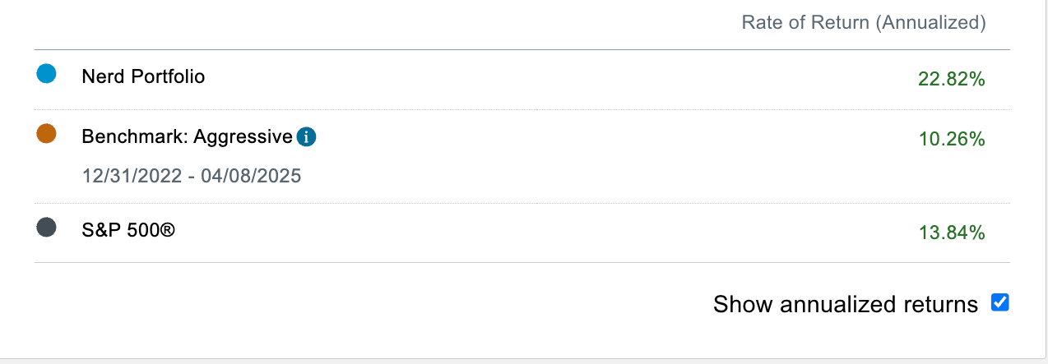Click the Rate of Return header text
This screenshot has width=1048, height=364.
[805, 22]
